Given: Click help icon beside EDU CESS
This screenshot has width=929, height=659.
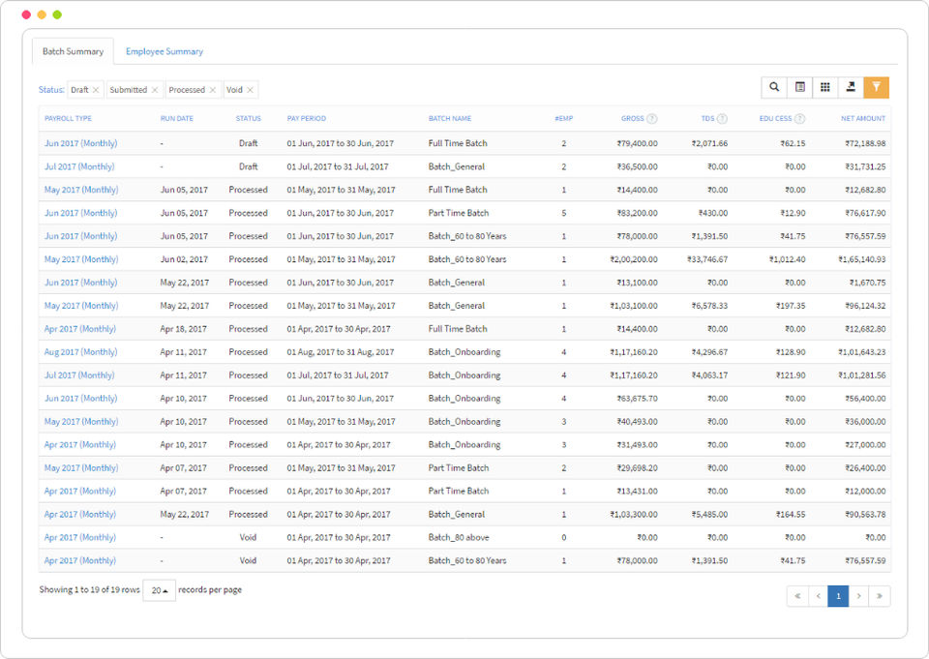Looking at the screenshot, I should click(799, 119).
